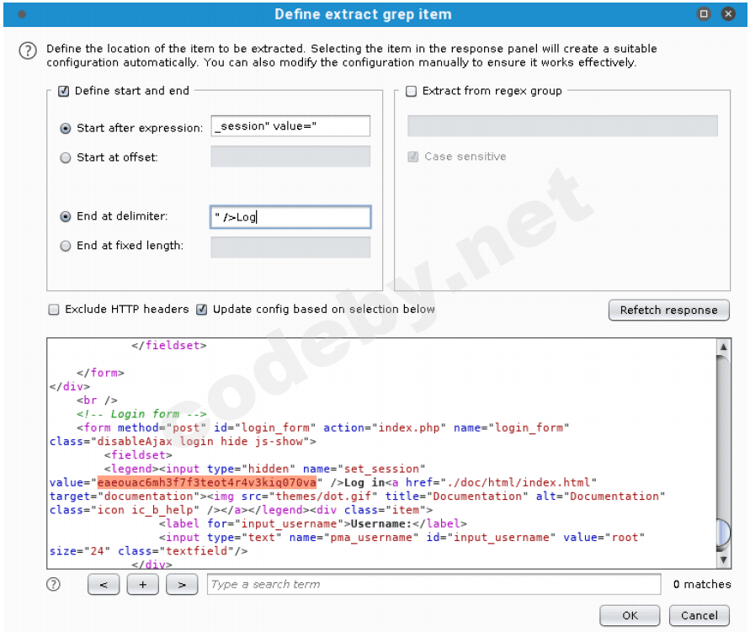Click the Login form comment line
The height and width of the screenshot is (632, 750).
pyautogui.click(x=141, y=414)
